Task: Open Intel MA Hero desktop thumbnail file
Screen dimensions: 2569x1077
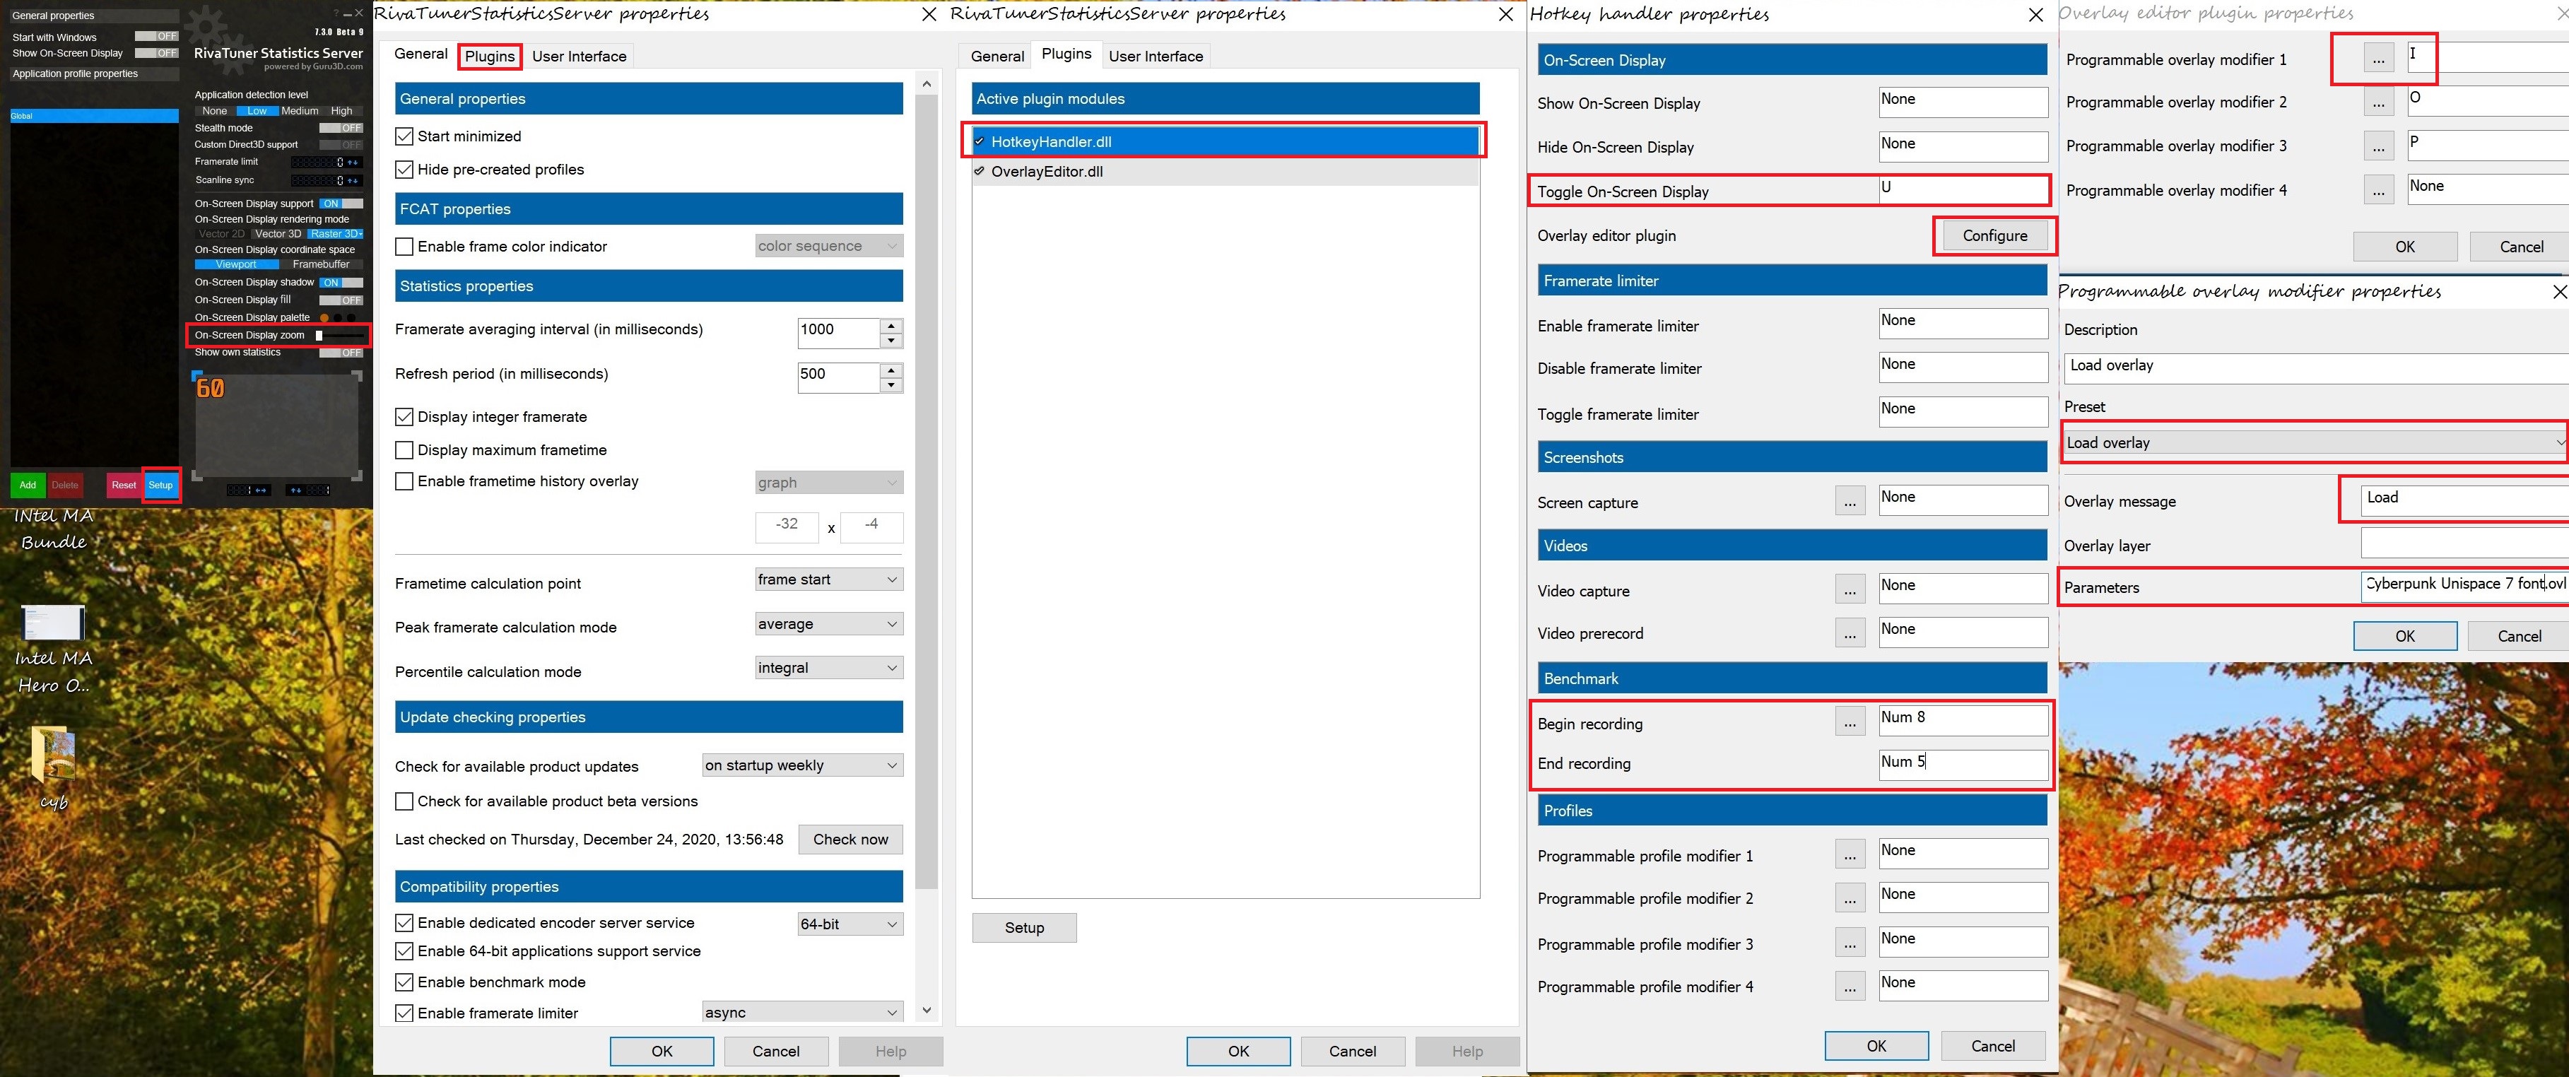Action: click(x=53, y=623)
